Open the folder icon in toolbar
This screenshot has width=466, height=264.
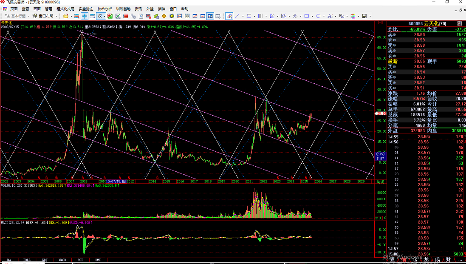tap(66, 16)
